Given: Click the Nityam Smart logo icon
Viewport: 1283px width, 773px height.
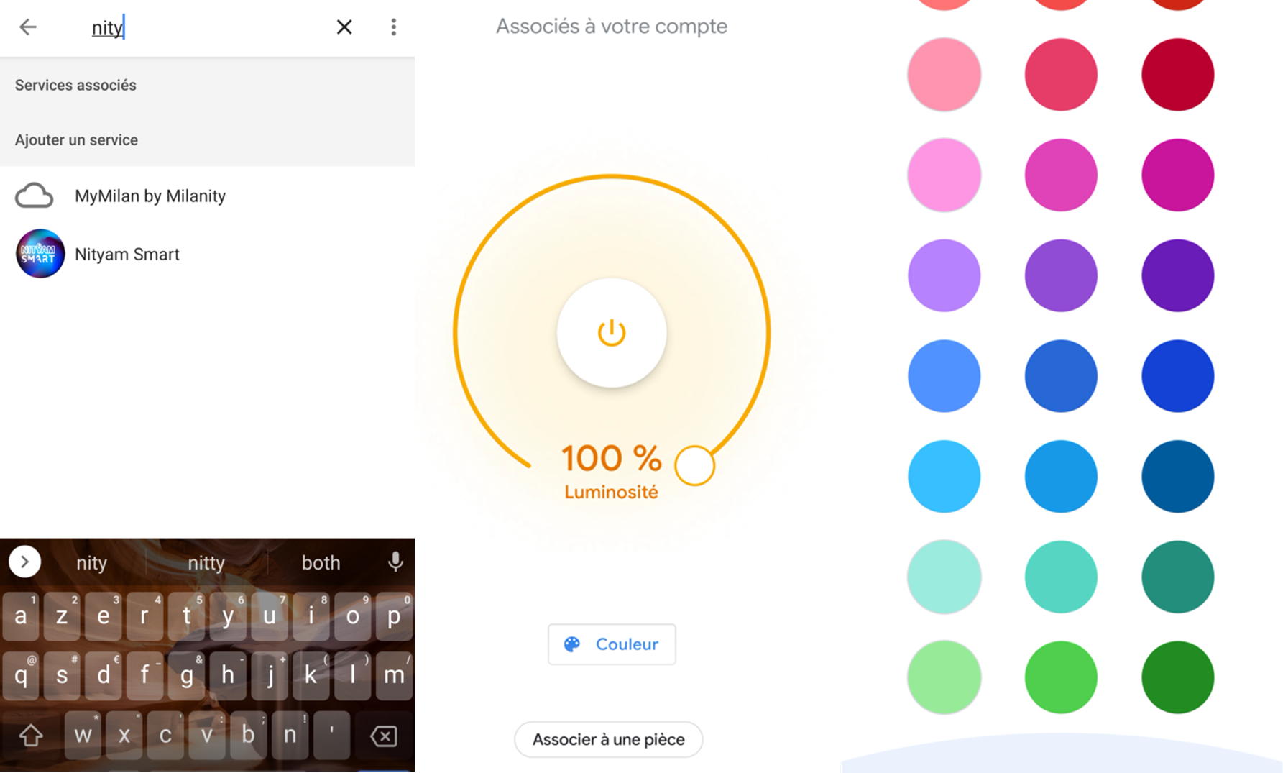Looking at the screenshot, I should point(40,254).
